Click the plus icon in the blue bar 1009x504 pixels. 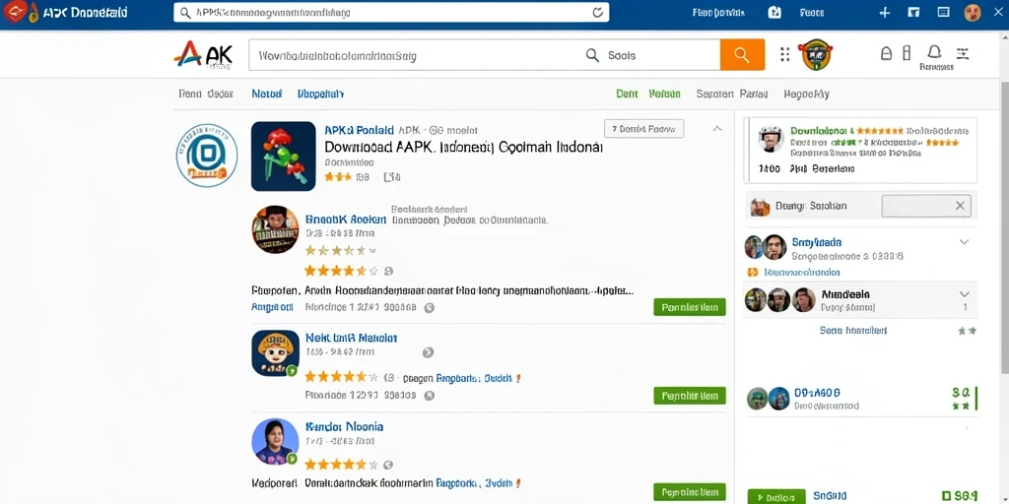click(x=885, y=12)
